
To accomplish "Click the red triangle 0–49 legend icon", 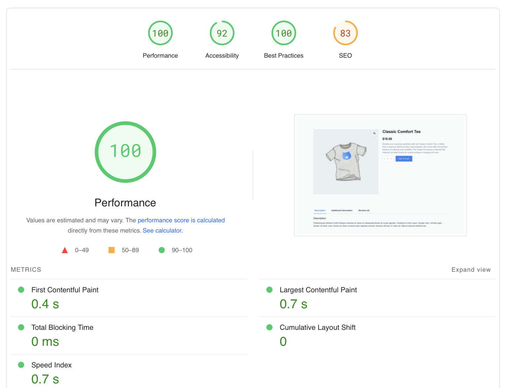I will [x=65, y=250].
